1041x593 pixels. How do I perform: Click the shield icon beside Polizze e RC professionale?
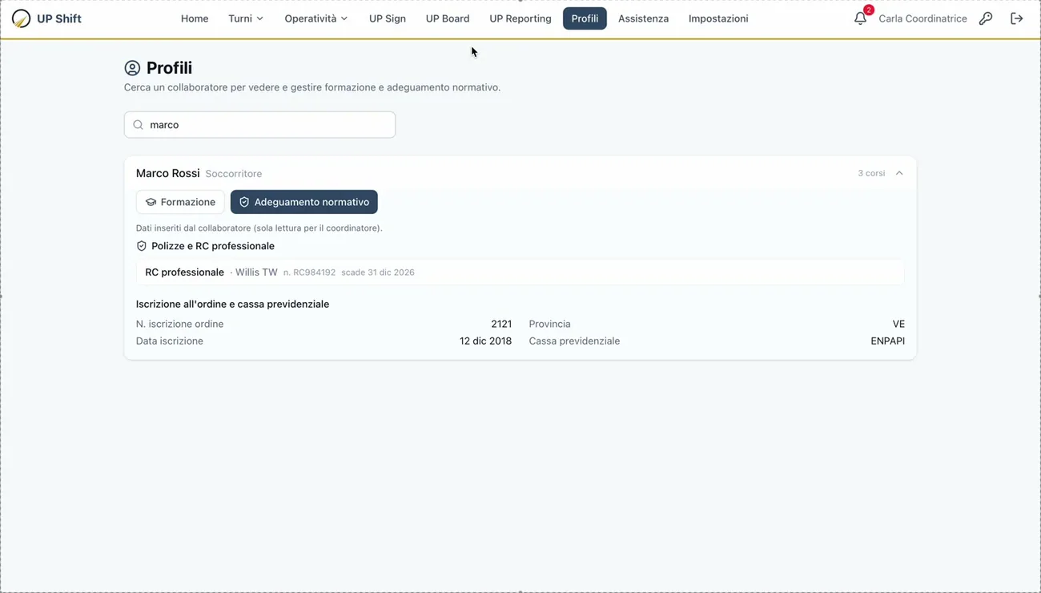pos(142,246)
